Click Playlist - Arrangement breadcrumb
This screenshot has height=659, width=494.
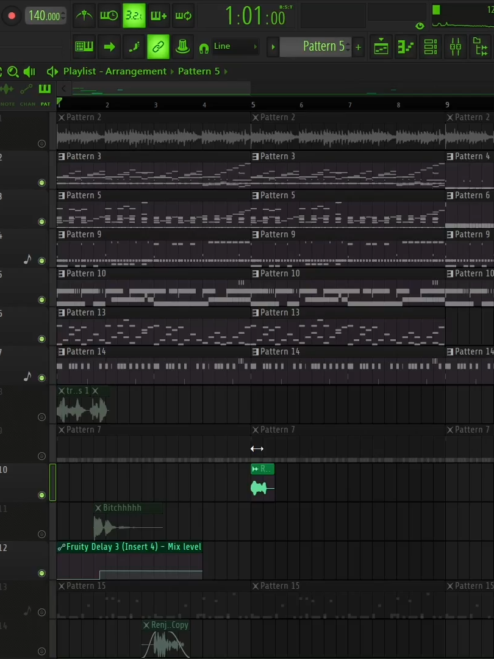115,71
